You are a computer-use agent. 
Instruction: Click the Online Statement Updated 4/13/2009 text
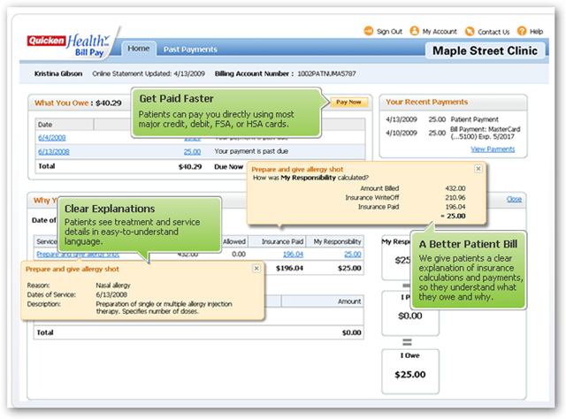149,73
